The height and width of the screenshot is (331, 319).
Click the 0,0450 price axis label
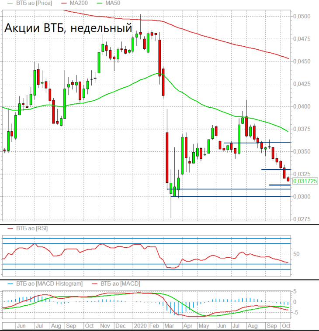click(x=302, y=61)
